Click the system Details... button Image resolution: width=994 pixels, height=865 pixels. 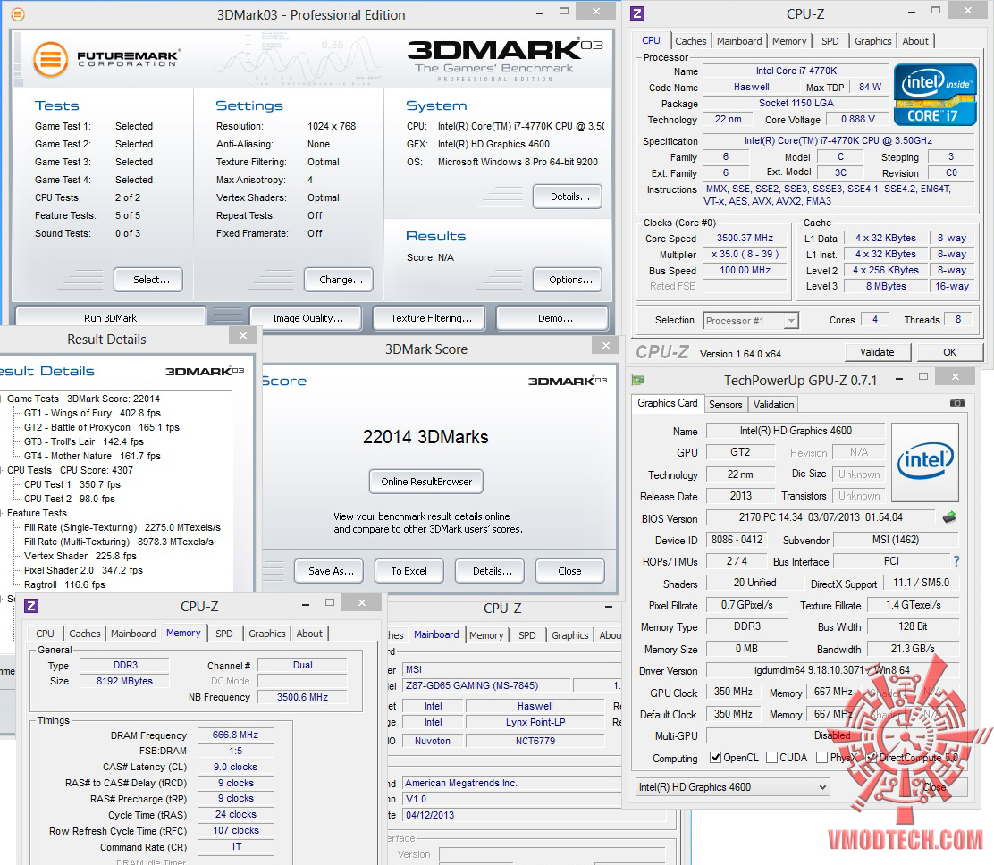pos(568,197)
